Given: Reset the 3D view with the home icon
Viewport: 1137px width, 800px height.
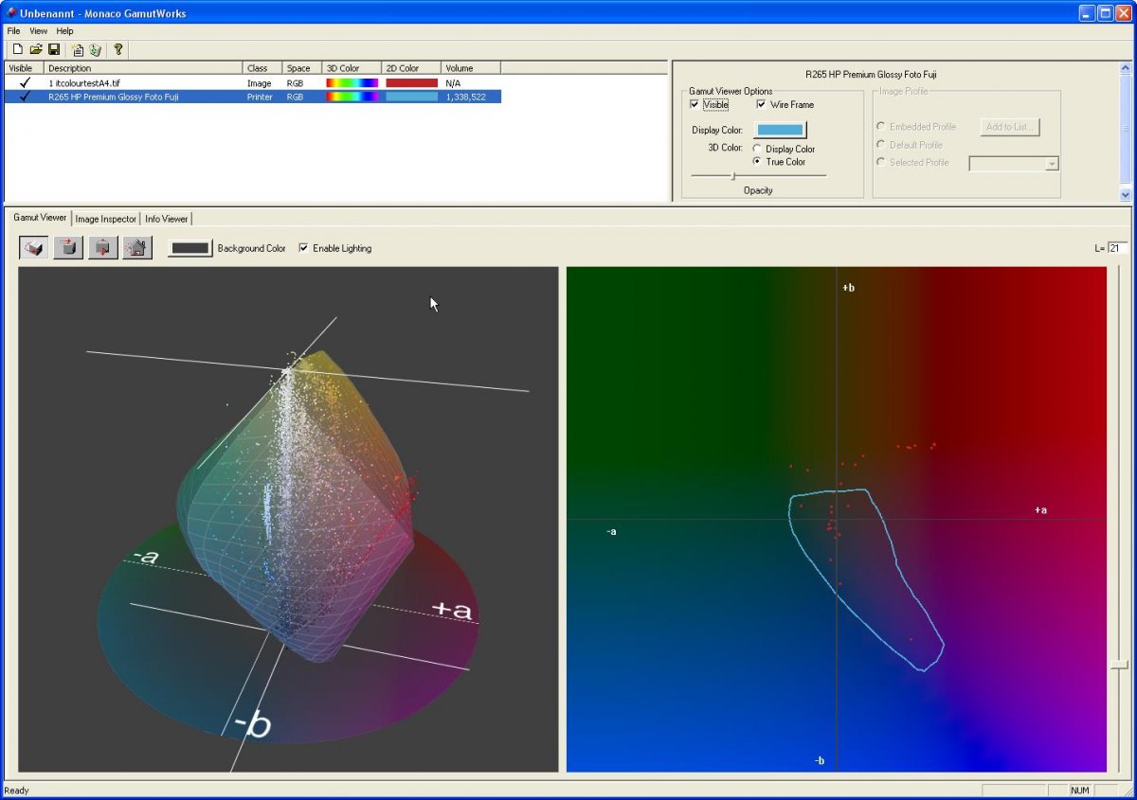Looking at the screenshot, I should [136, 248].
